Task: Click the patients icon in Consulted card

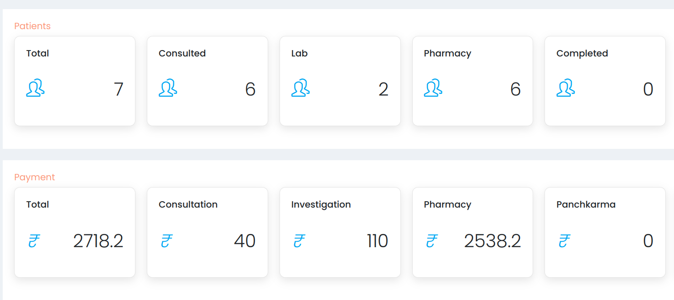Action: 168,88
